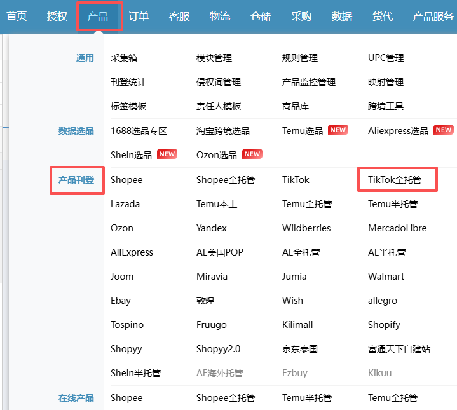This screenshot has height=410, width=457.
Task: Click MercadoLibre listing link
Action: (397, 228)
